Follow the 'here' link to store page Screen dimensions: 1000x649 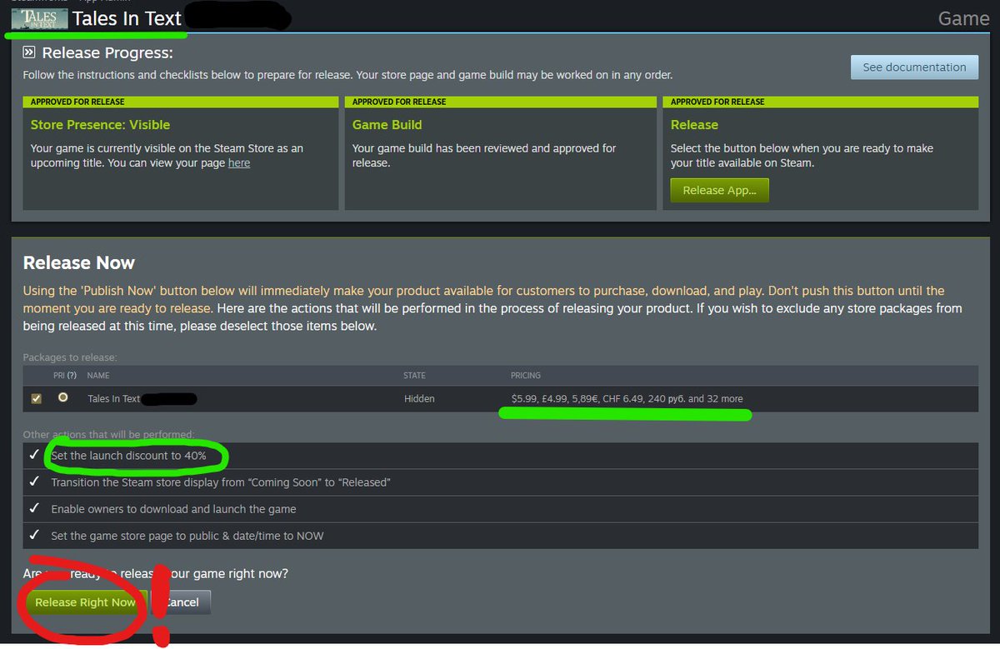coord(239,163)
